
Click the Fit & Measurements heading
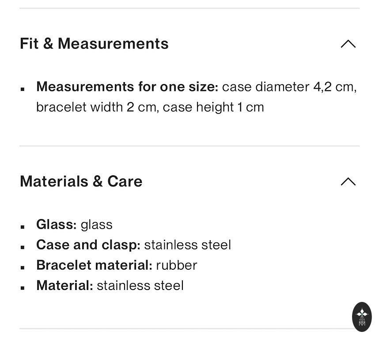tap(94, 44)
